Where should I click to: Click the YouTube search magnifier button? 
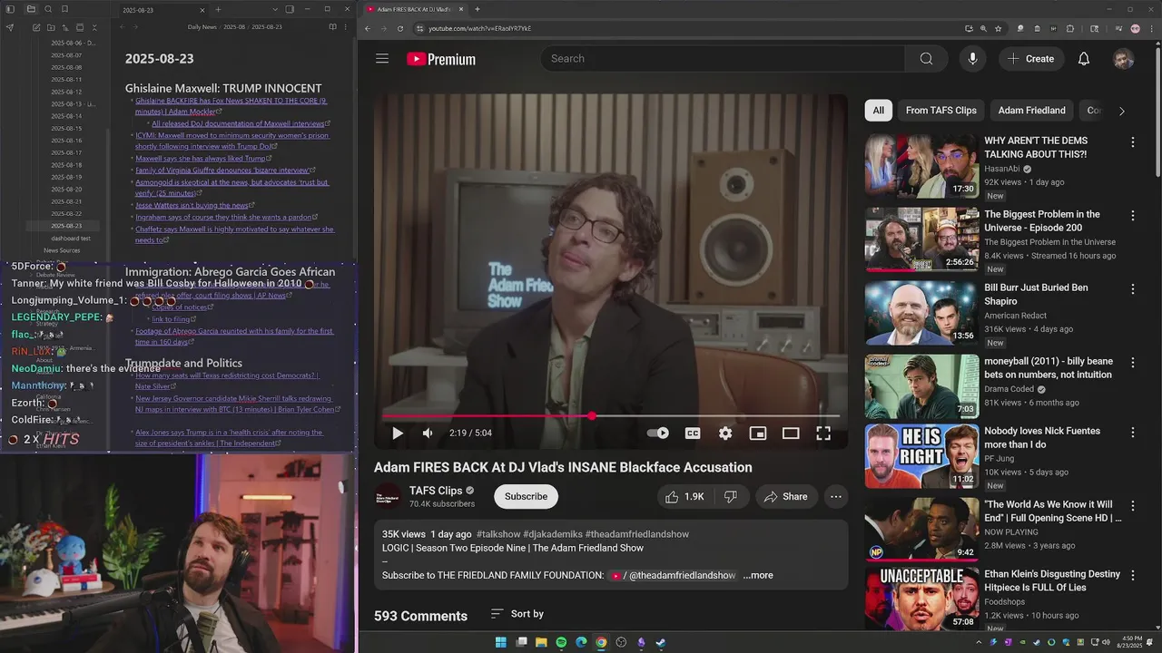[x=926, y=59]
